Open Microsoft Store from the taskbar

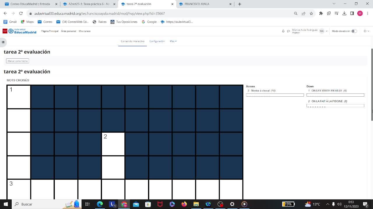(x=148, y=204)
